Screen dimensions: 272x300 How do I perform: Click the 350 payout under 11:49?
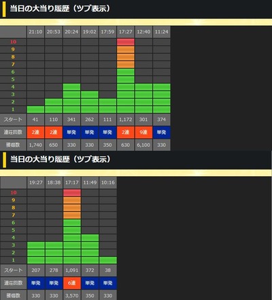click(x=90, y=295)
